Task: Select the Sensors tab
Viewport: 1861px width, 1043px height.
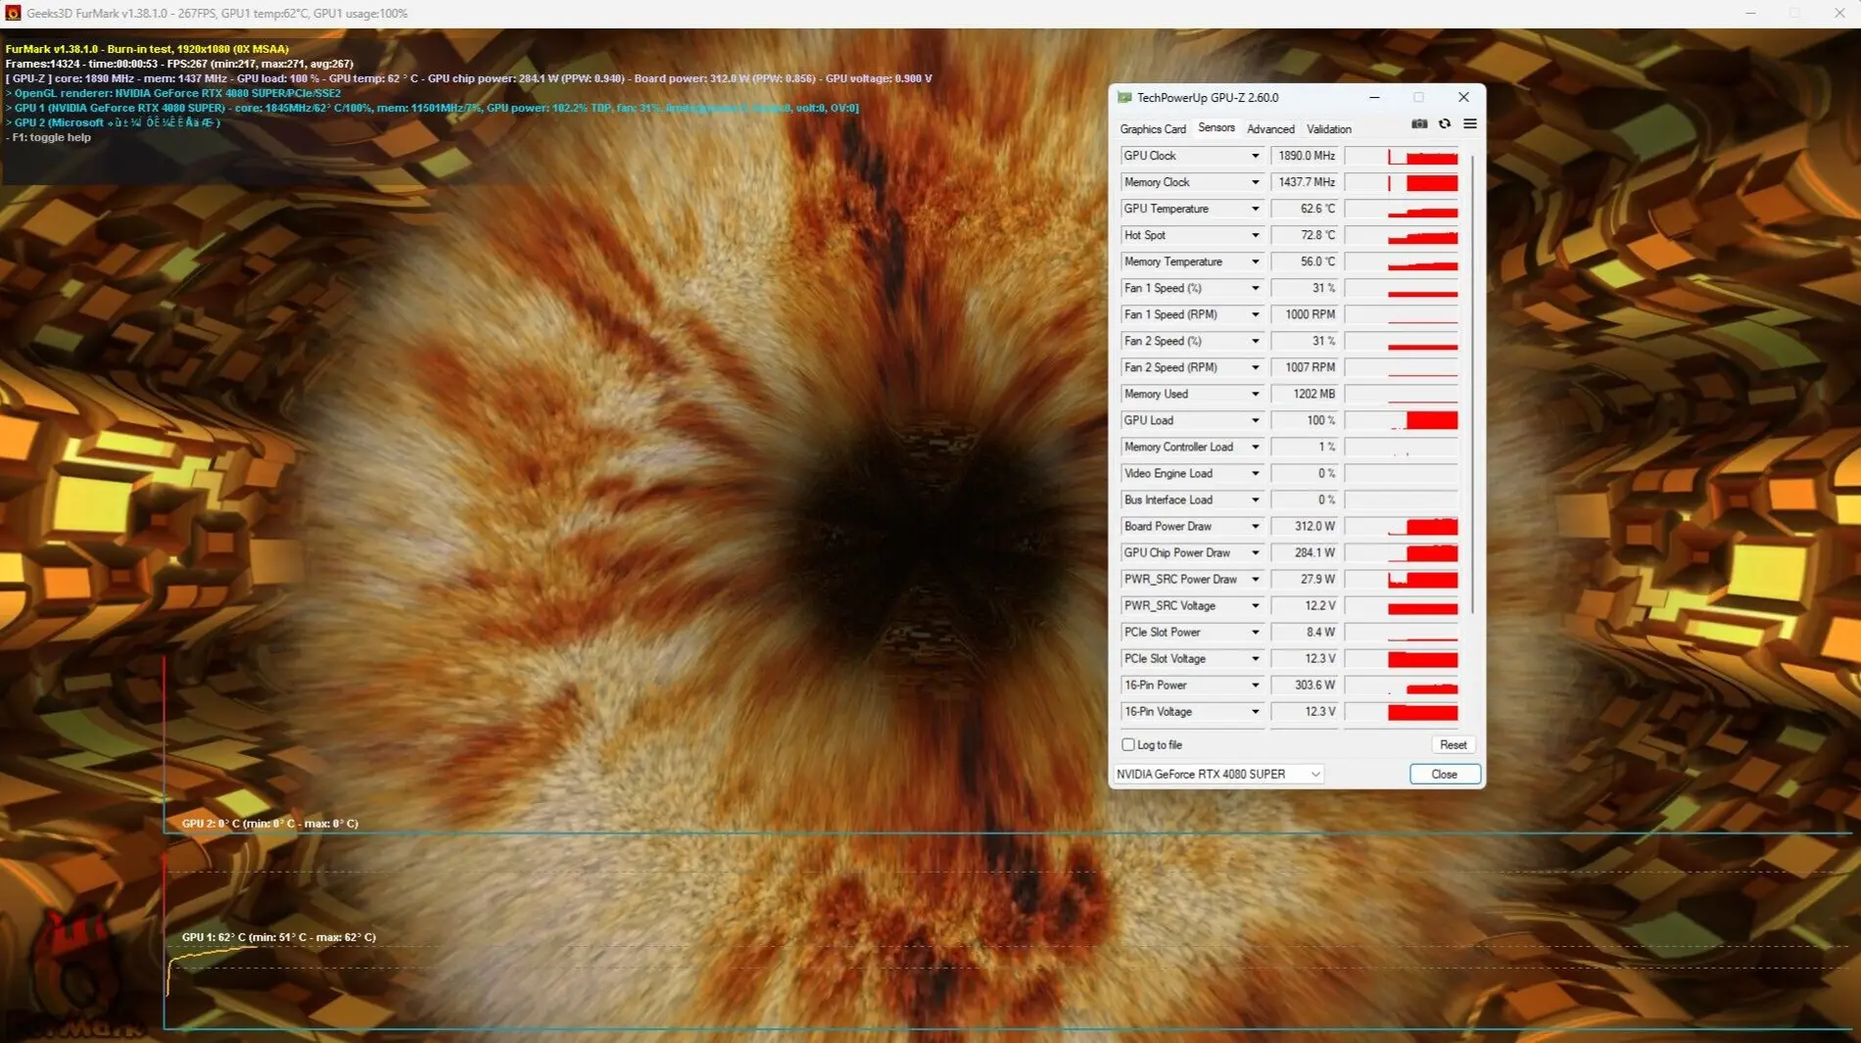Action: point(1217,128)
